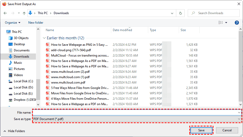The width and height of the screenshot is (243, 137).
Task: Select www.multcloud.com (2).pdf
Action: 70,72
